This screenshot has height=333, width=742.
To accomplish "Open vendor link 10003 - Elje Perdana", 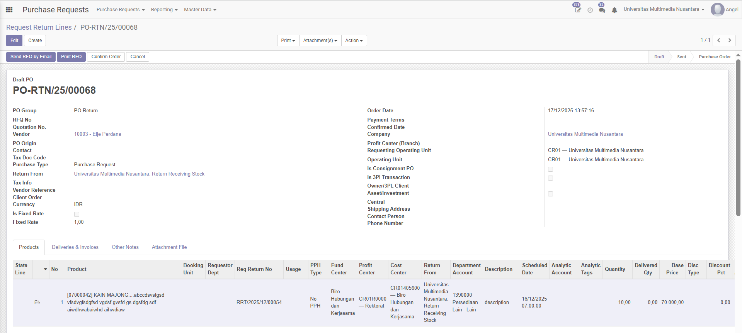I will click(x=97, y=134).
